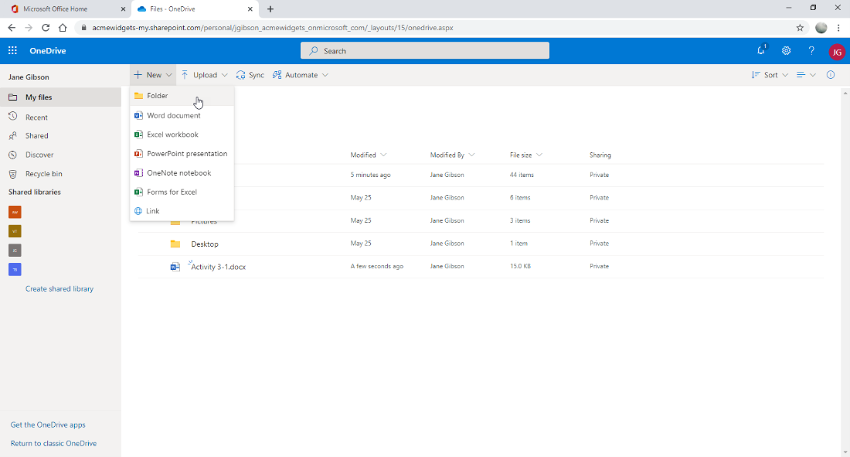
Task: Close the Files - OneDrive tab
Action: [250, 9]
